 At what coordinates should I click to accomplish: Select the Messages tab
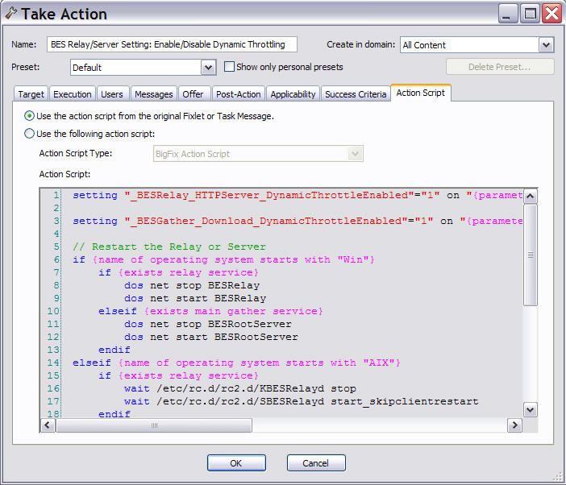(x=154, y=94)
